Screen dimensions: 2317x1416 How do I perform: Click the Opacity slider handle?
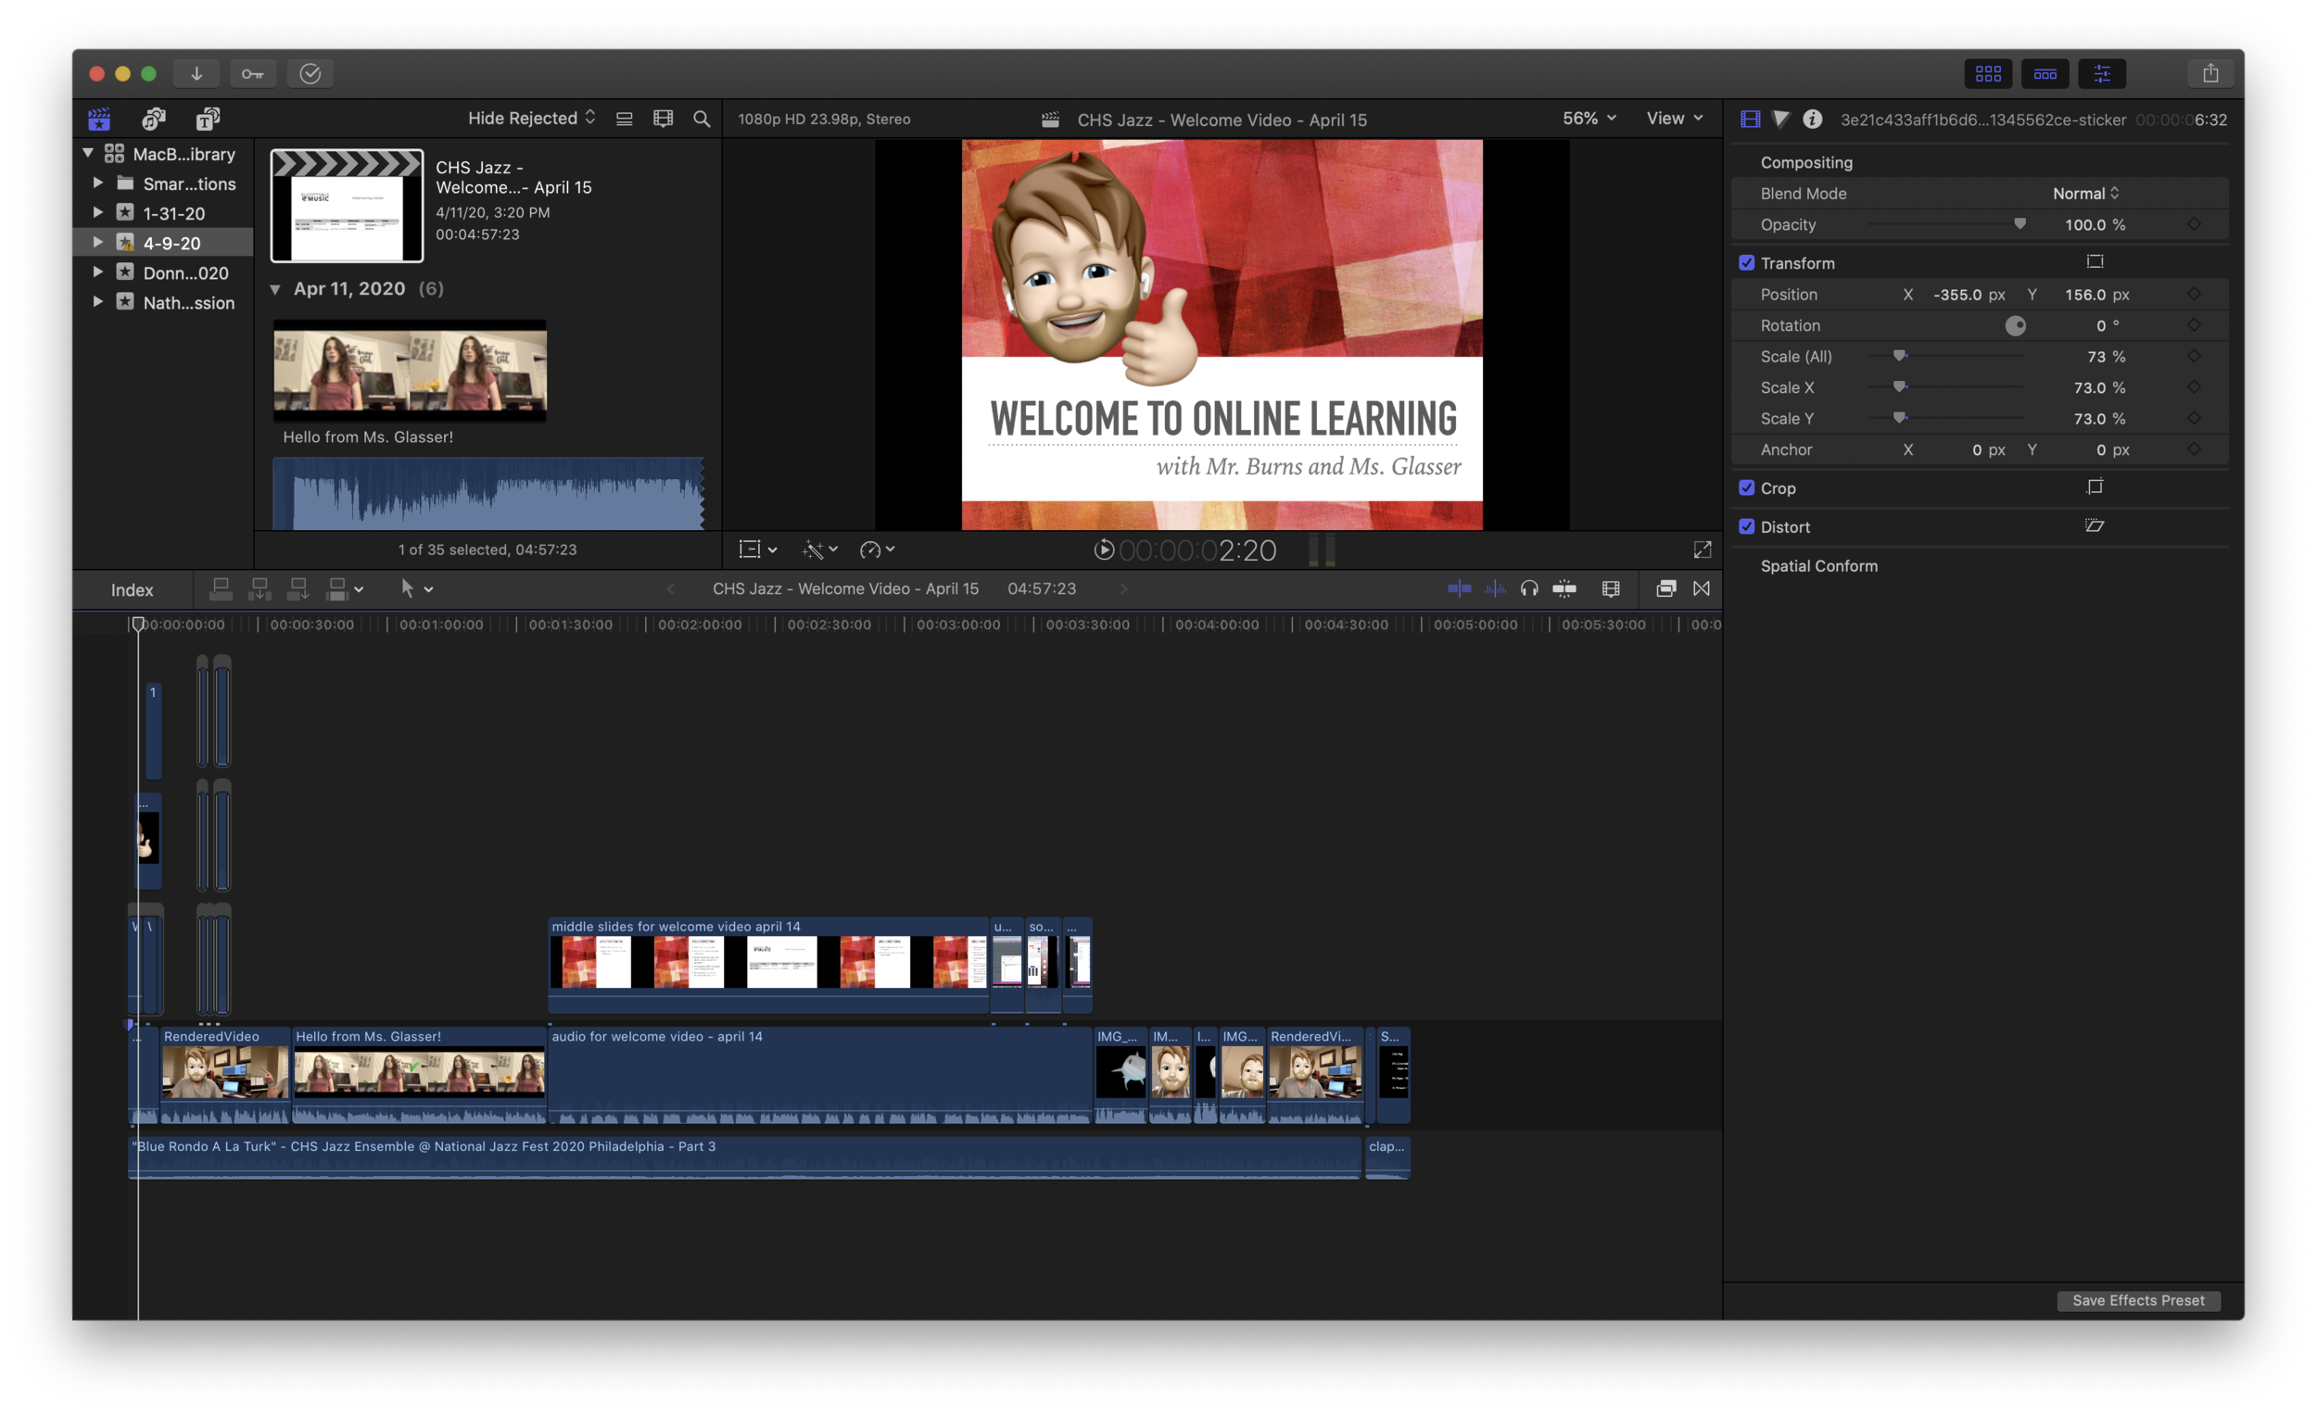(x=2019, y=223)
